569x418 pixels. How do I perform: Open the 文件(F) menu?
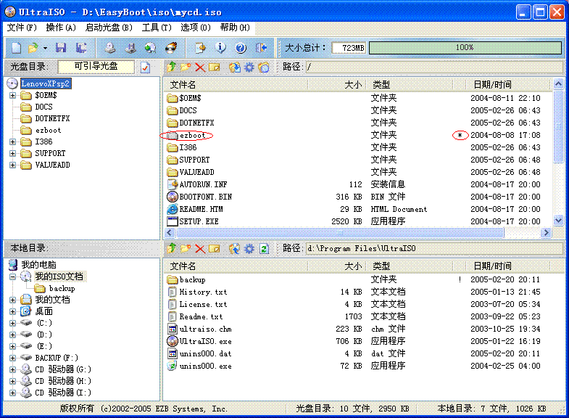pos(22,28)
